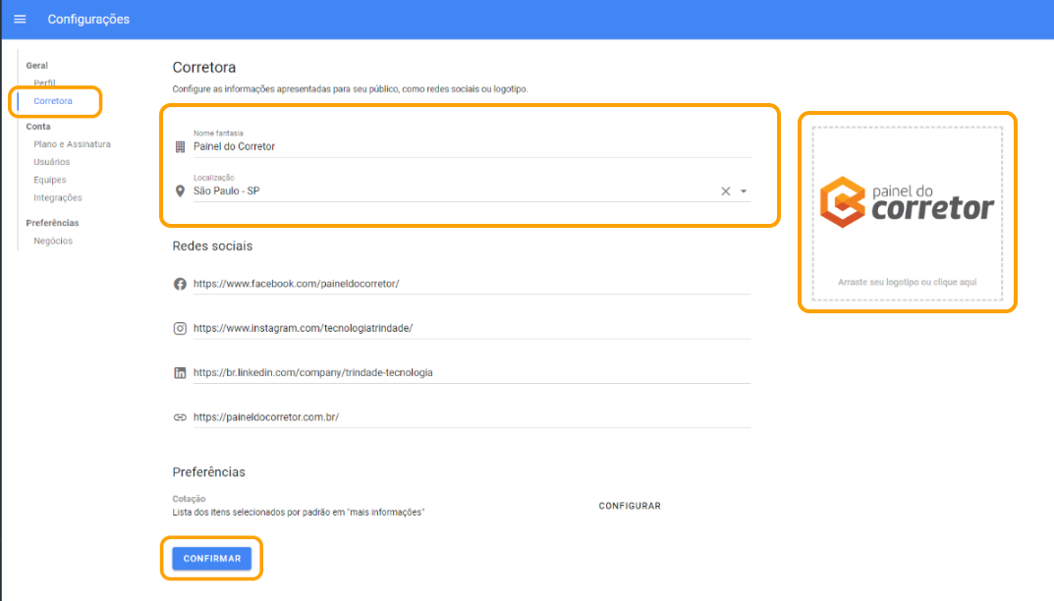The height and width of the screenshot is (601, 1054).
Task: Go to Usuários in the sidebar
Action: [52, 162]
